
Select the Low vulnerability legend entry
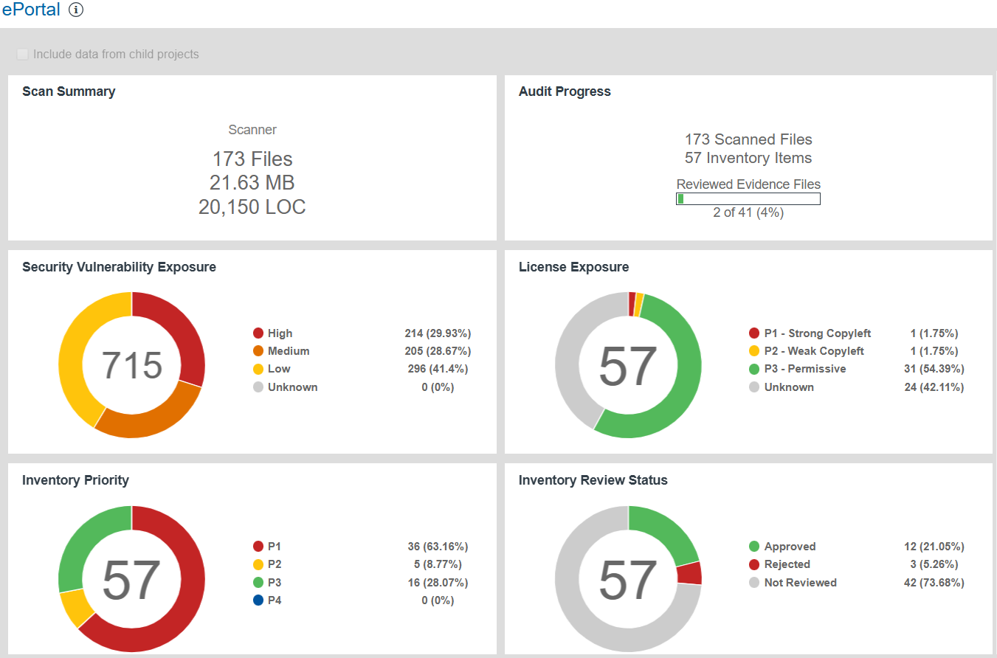click(x=279, y=369)
